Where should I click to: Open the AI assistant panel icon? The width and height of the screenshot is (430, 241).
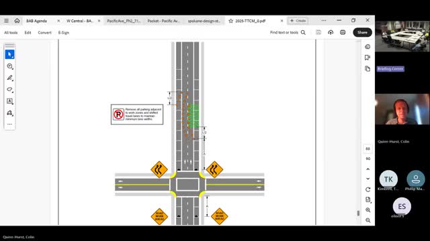(368, 47)
